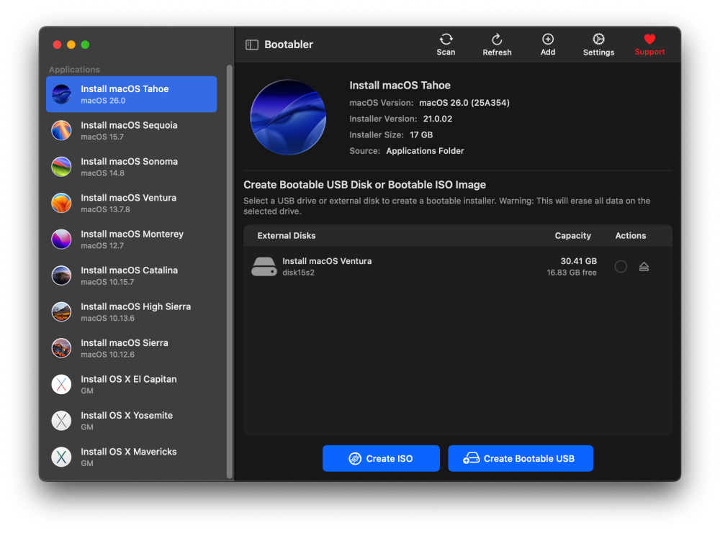Click the large Tahoe installer artwork

288,117
